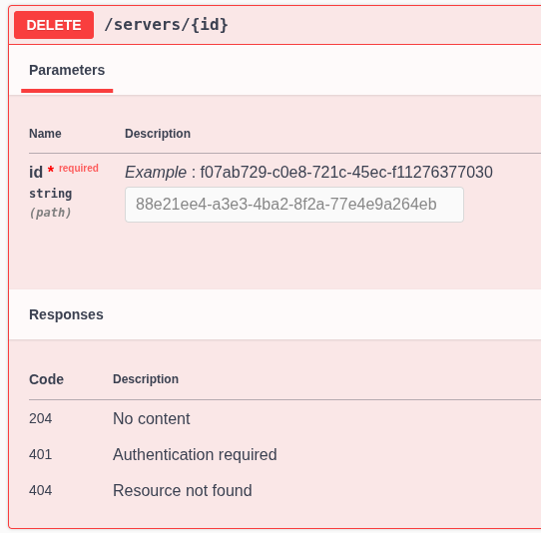The image size is (541, 533).
Task: Switch to the Parameters tab
Action: click(x=67, y=71)
